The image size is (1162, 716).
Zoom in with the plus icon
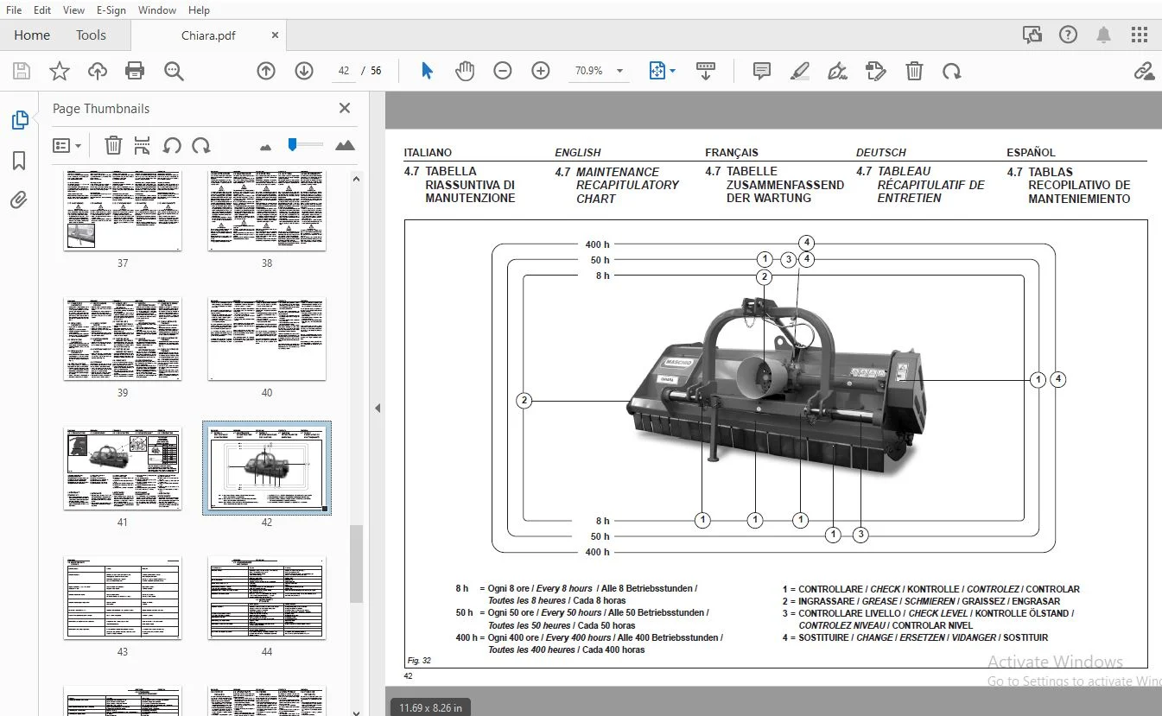(541, 71)
